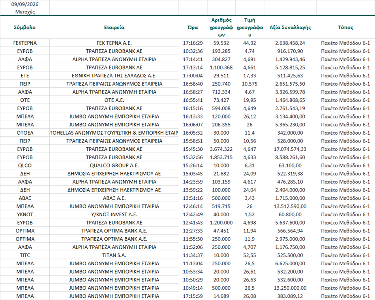Click the value 17.074.574,33

[x=290, y=149]
